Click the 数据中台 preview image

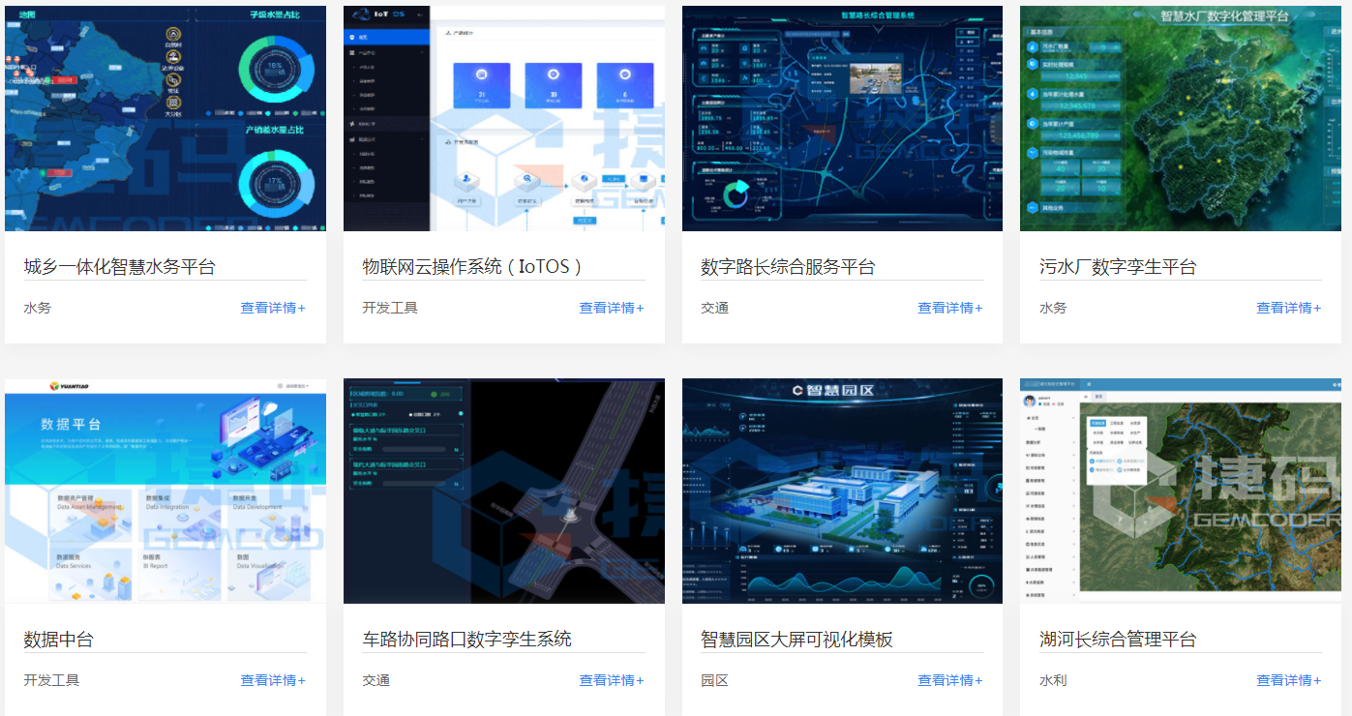(165, 491)
